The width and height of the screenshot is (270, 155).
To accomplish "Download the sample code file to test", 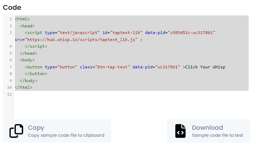I will click(208, 131).
